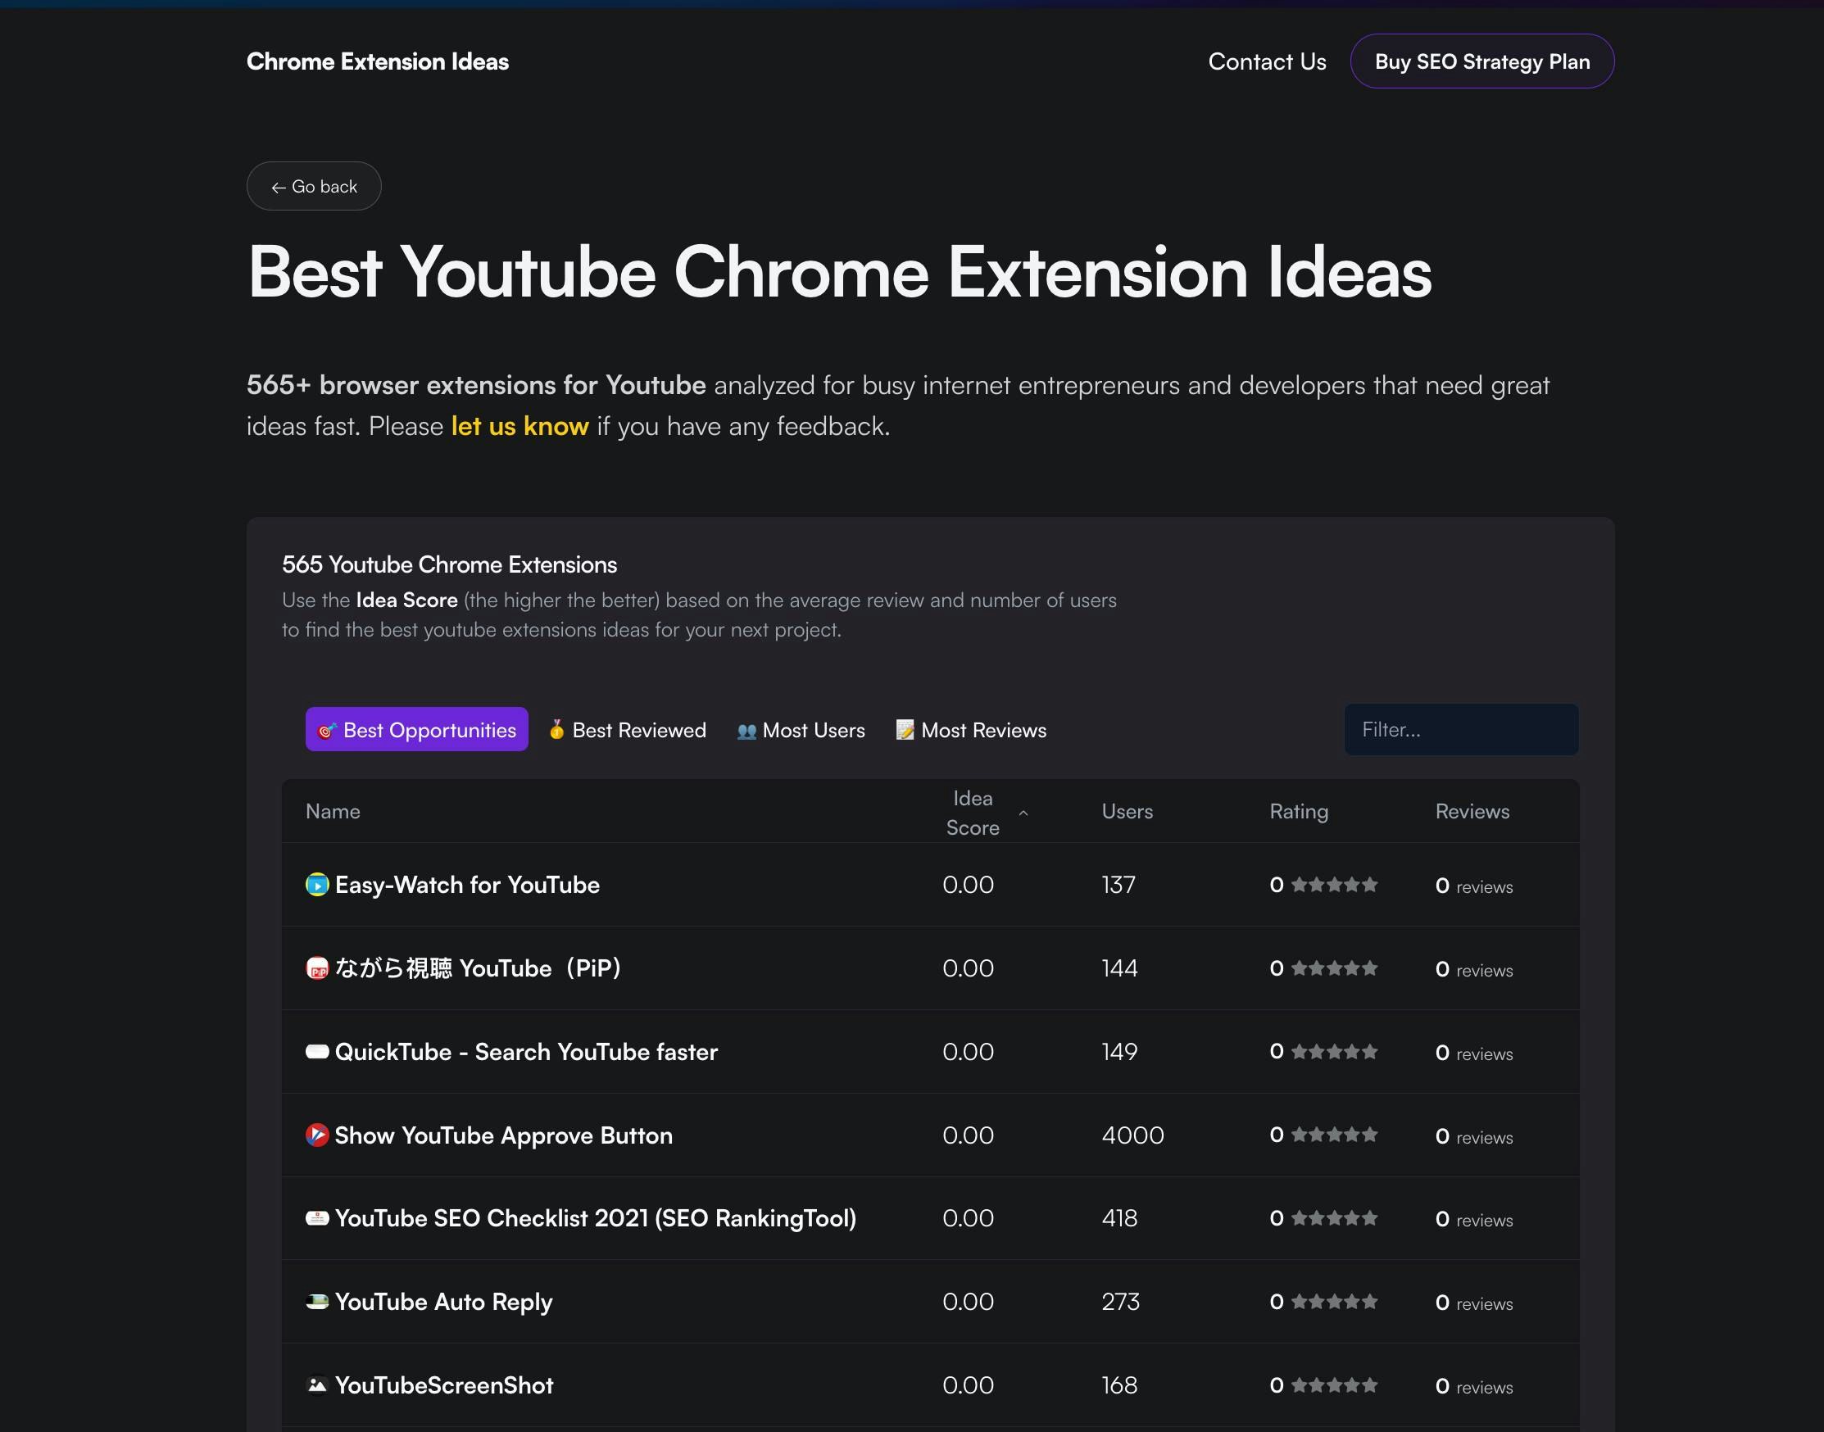Click the YouTube Auto Reply extension icon
The height and width of the screenshot is (1432, 1824).
click(317, 1301)
